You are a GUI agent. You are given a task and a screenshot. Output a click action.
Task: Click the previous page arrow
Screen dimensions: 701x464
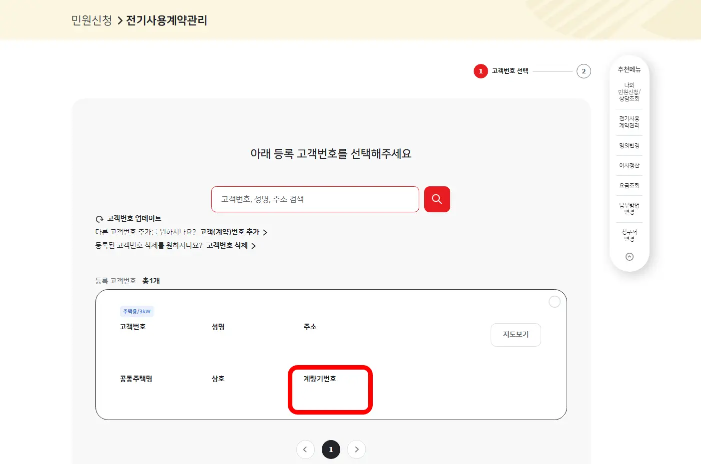pyautogui.click(x=305, y=449)
